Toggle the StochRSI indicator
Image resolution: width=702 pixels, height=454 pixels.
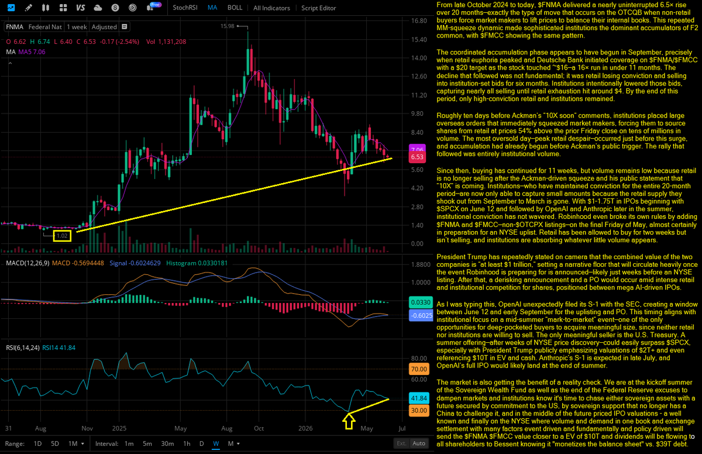187,8
